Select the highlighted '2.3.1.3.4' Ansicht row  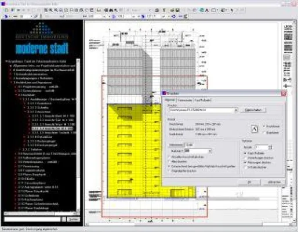point(52,129)
